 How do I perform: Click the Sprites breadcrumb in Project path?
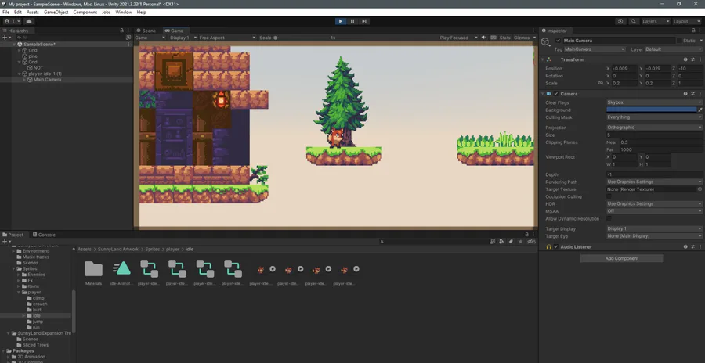[x=153, y=249]
